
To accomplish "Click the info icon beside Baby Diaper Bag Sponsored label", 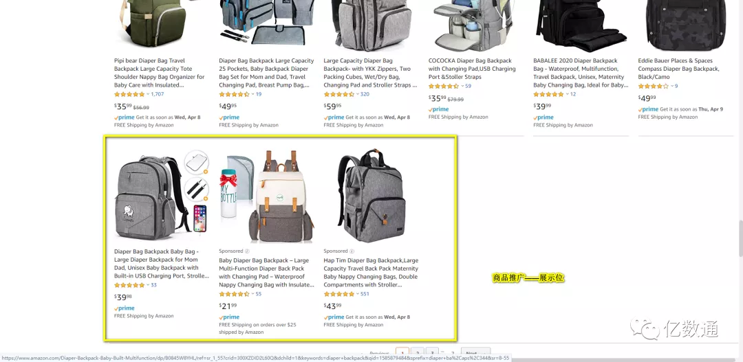I will click(247, 251).
